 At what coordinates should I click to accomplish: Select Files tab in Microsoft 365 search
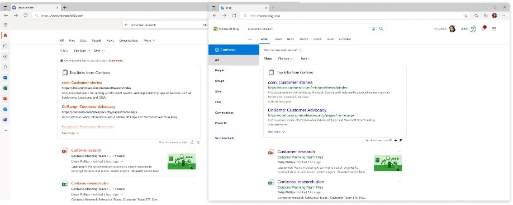coord(72,41)
